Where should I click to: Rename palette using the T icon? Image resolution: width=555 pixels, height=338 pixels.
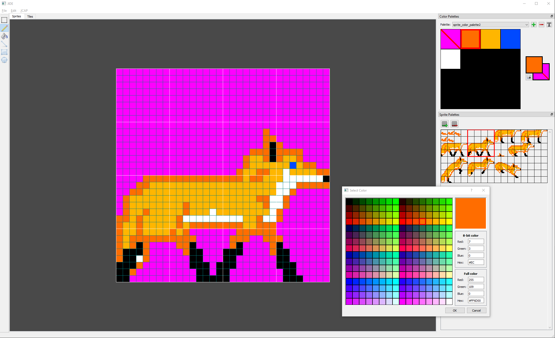(549, 25)
